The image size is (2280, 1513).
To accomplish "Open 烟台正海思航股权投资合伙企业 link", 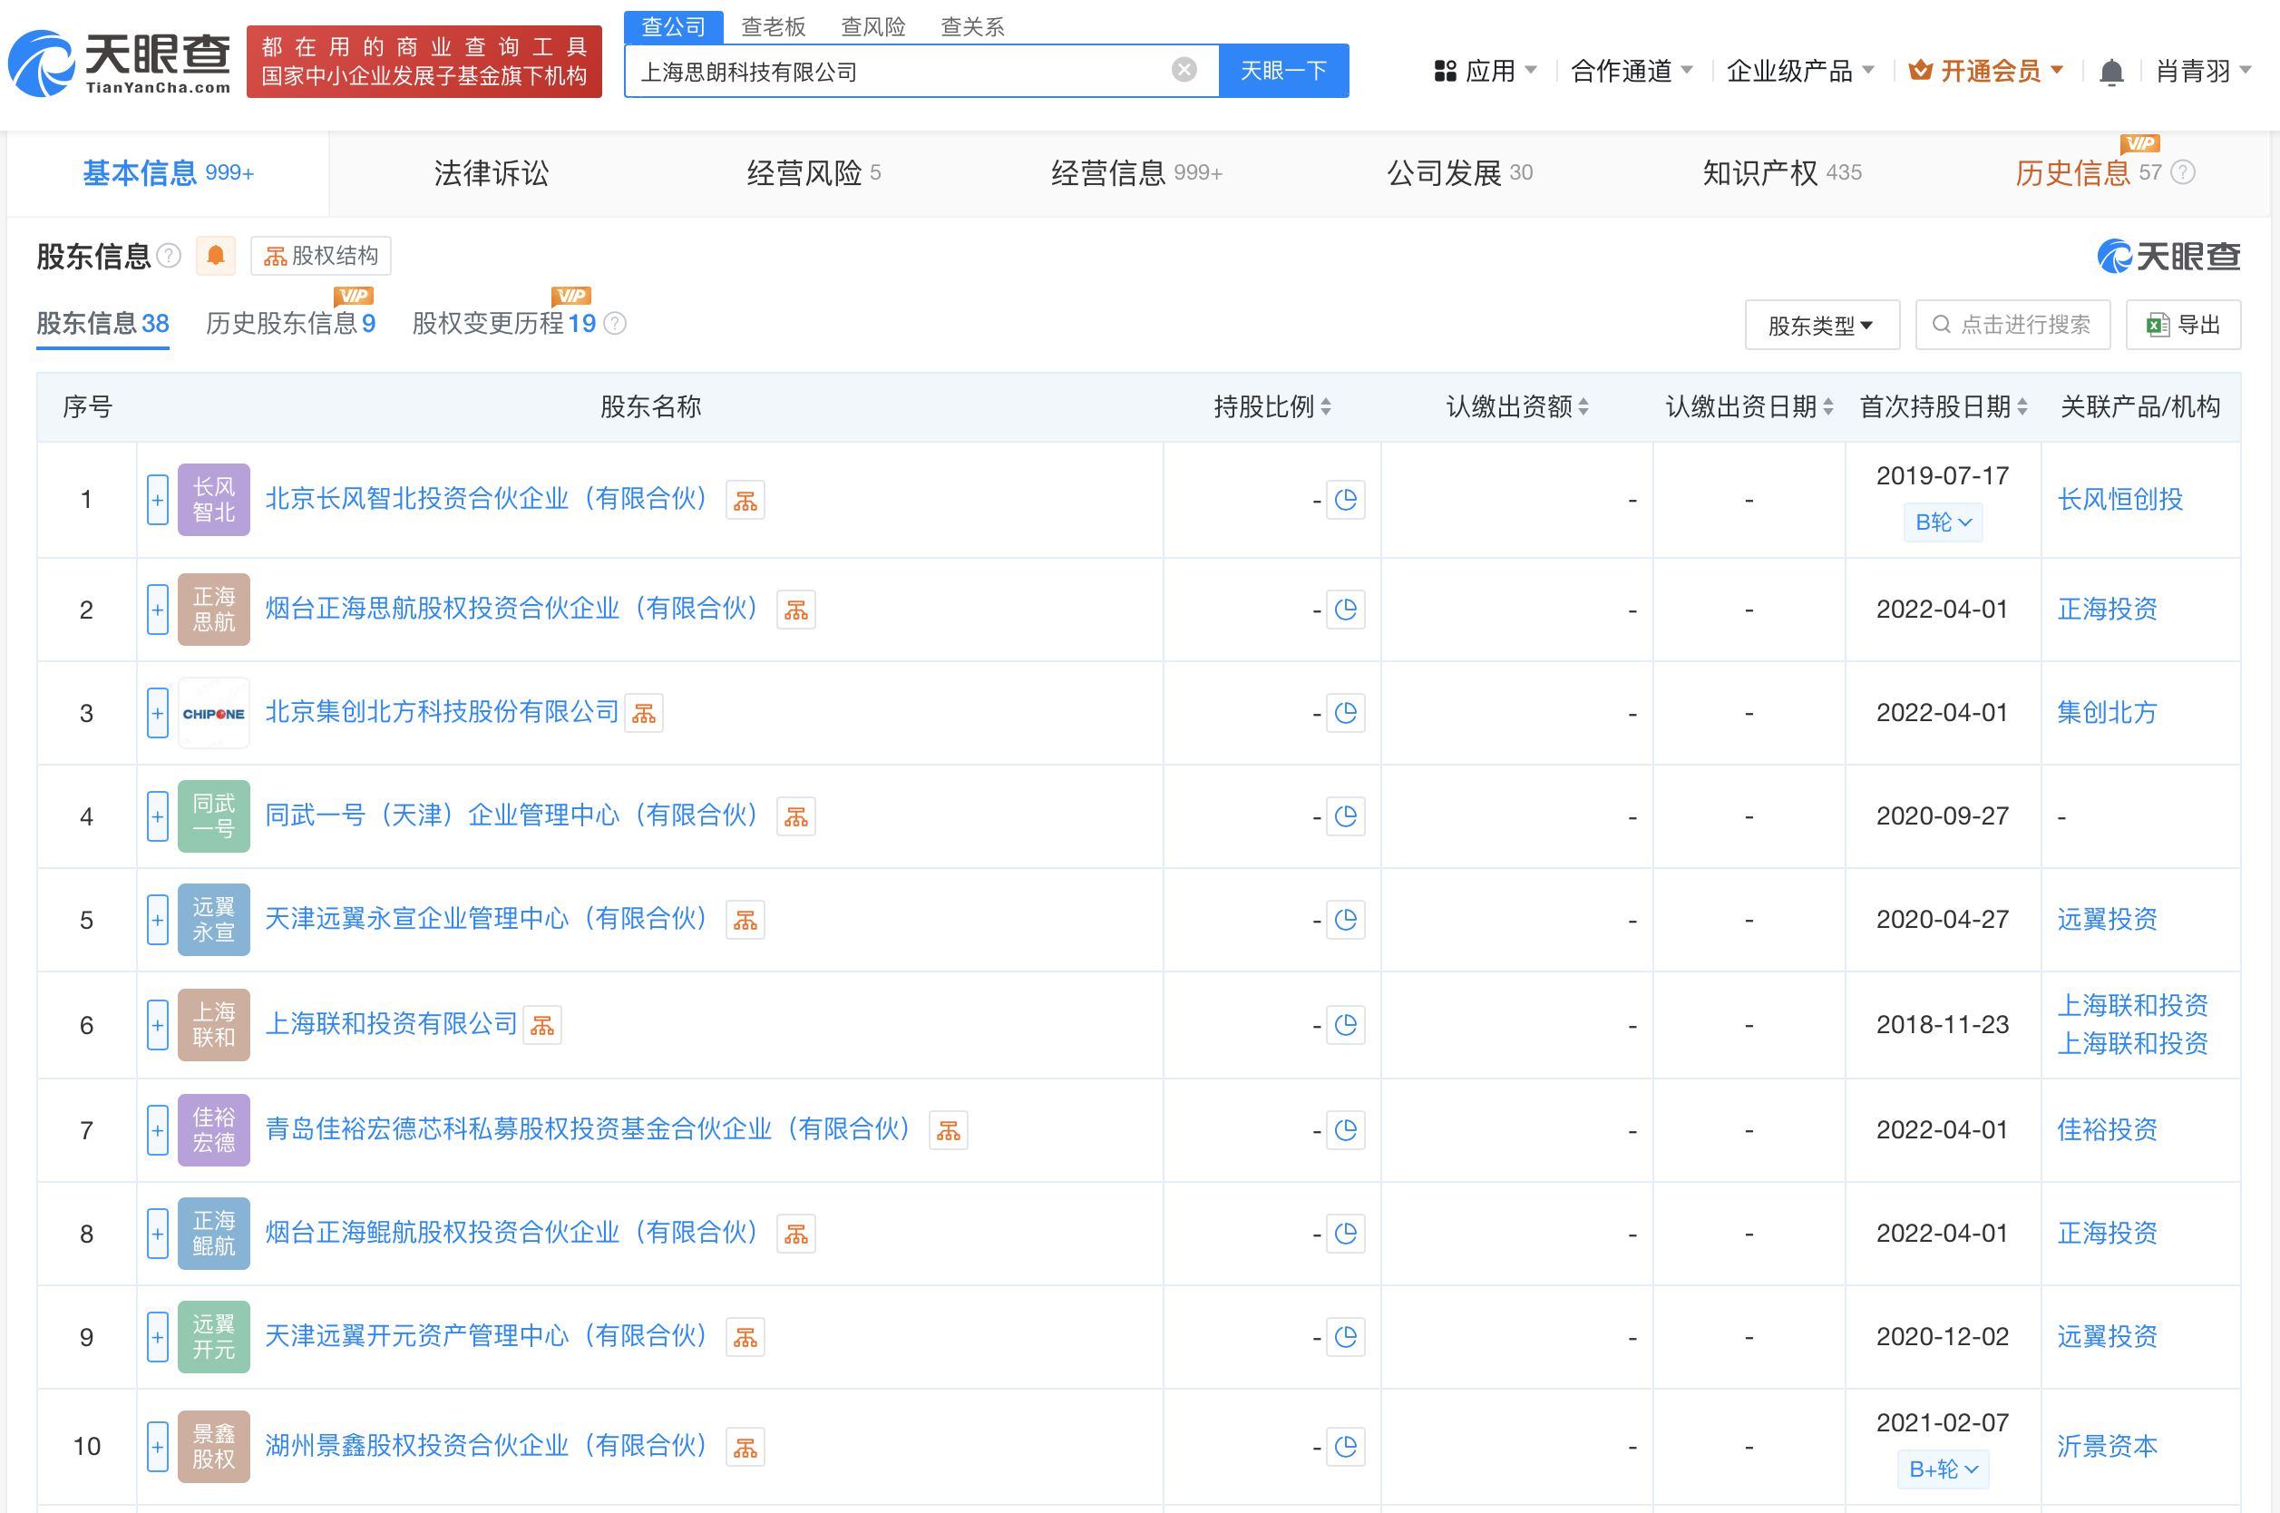I will tap(512, 609).
